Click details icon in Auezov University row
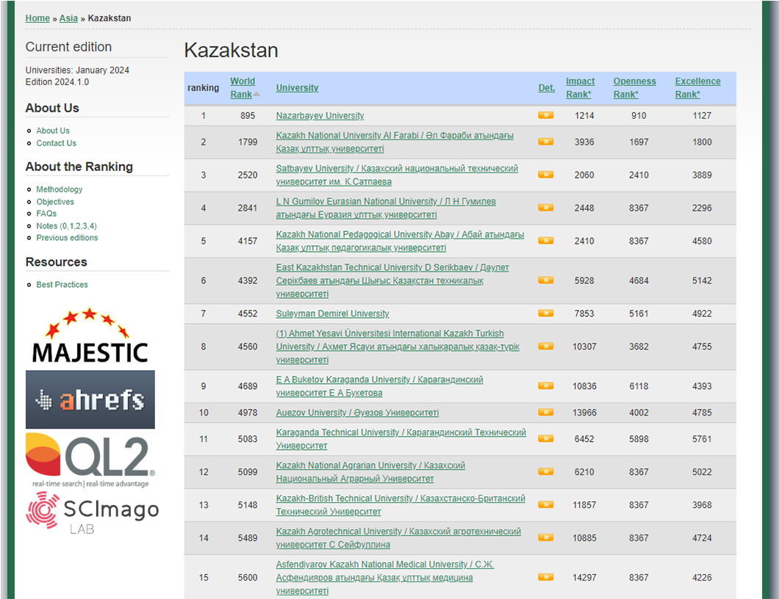779x599 pixels. coord(545,413)
